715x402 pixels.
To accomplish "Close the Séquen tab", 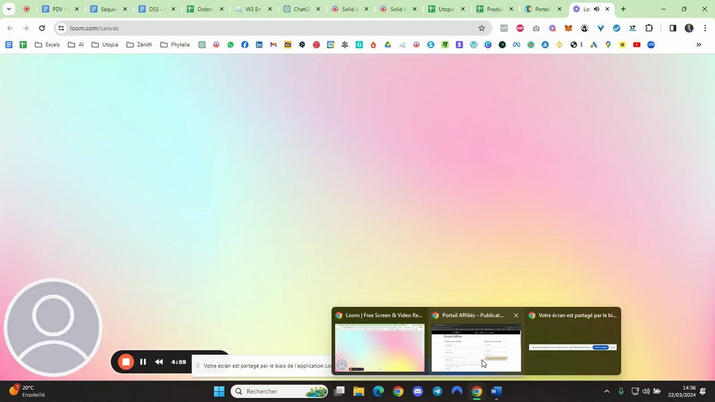I will (125, 9).
